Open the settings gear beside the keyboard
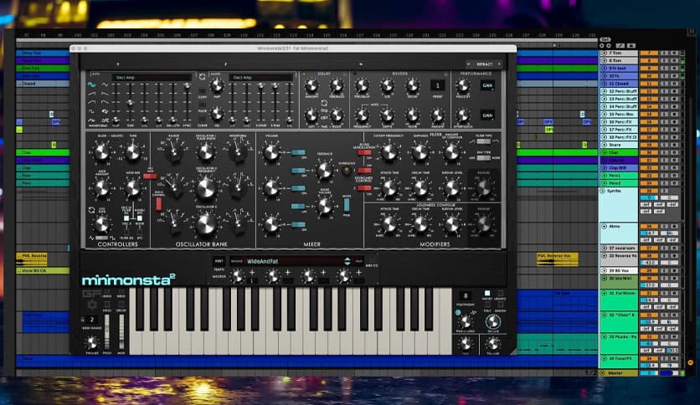 92,305
